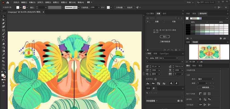Click edit colors wheel icon in Color Guide
Viewport: 230px width, 109px height.
[x=221, y=38]
